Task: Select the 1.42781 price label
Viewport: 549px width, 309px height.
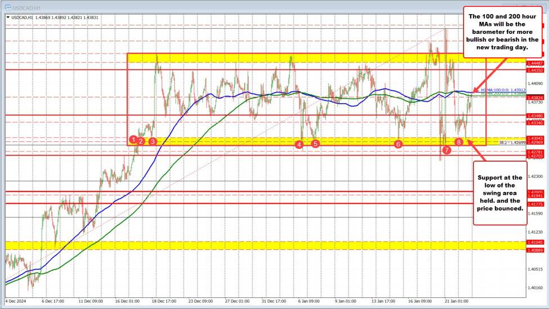Action: pos(535,152)
